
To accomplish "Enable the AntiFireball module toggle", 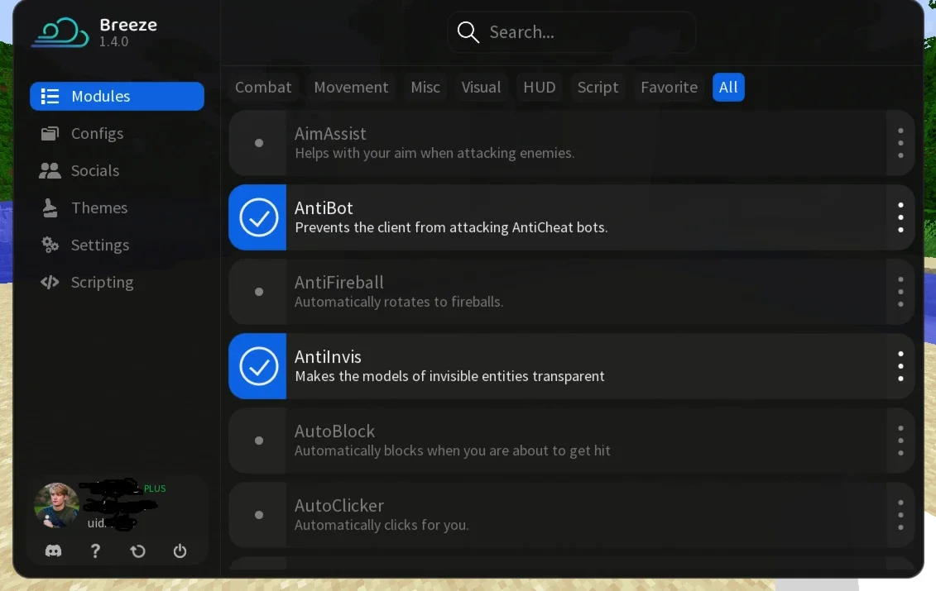I will click(258, 292).
